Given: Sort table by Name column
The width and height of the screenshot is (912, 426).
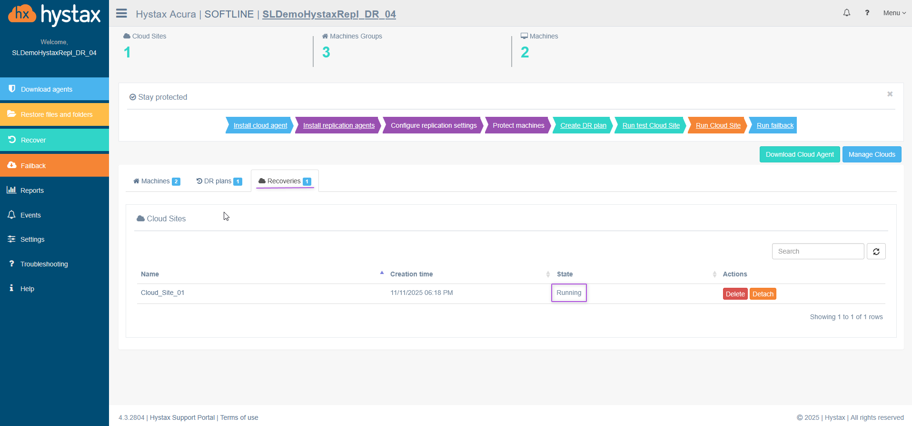Looking at the screenshot, I should coord(150,274).
